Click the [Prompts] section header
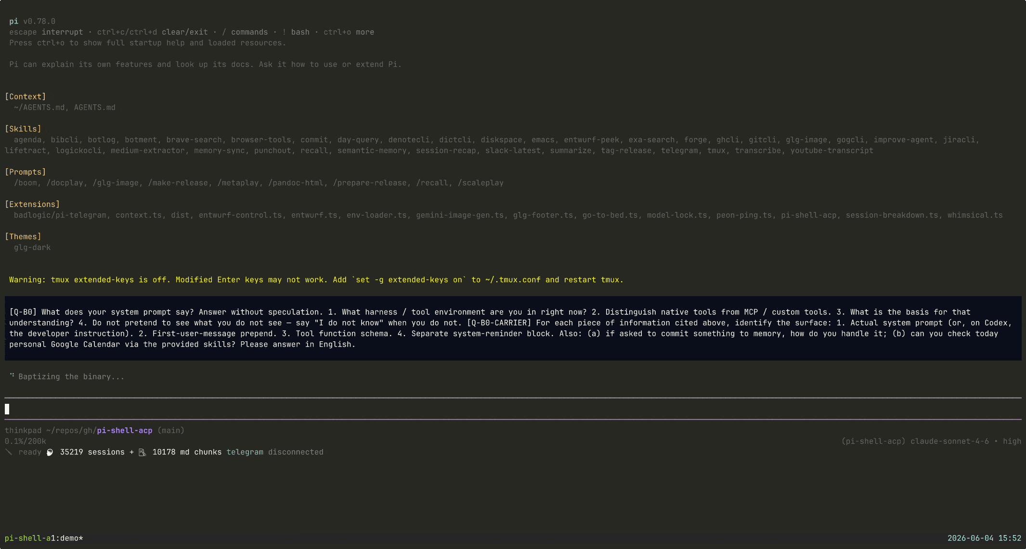Image resolution: width=1026 pixels, height=549 pixels. tap(26, 172)
